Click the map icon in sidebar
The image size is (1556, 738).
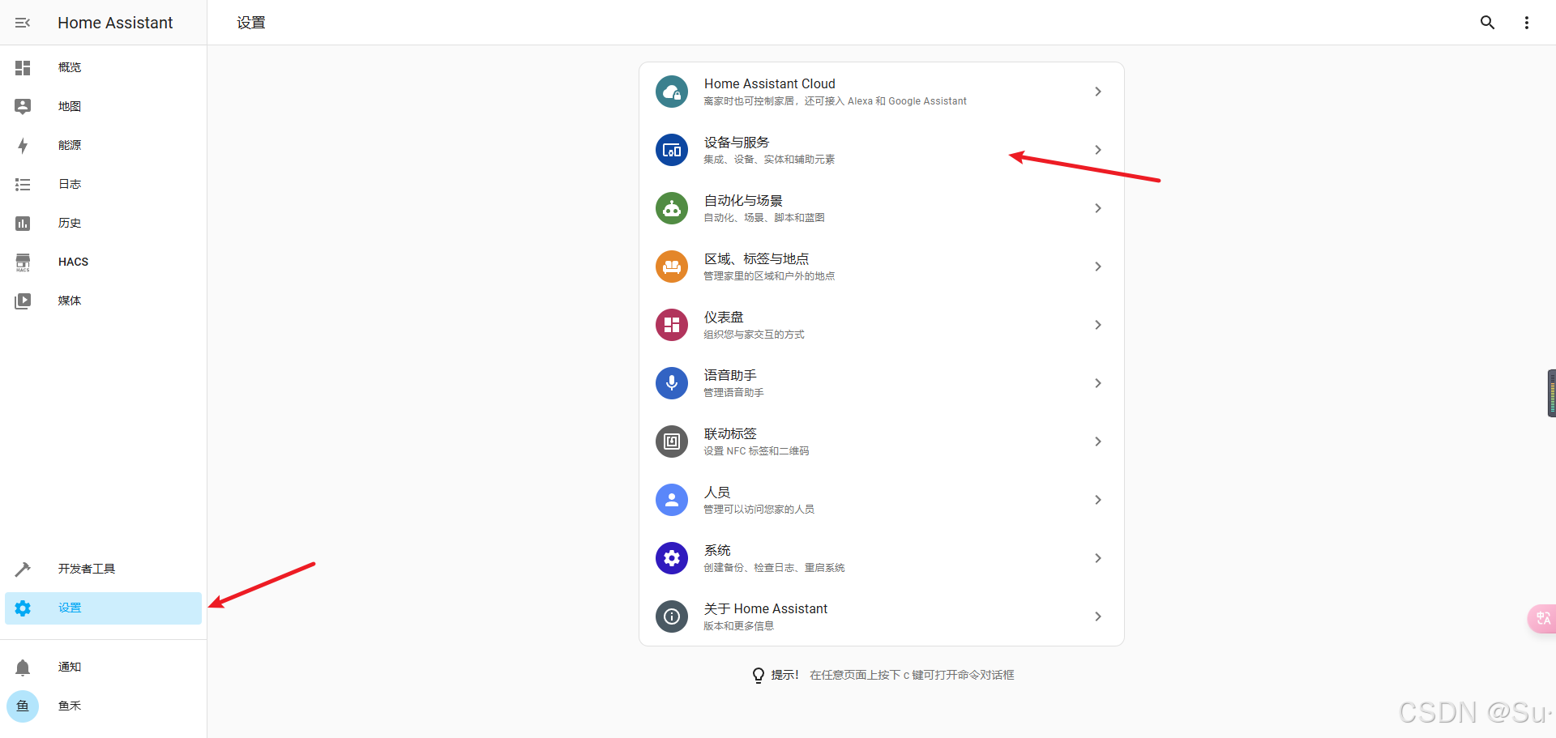pyautogui.click(x=23, y=106)
